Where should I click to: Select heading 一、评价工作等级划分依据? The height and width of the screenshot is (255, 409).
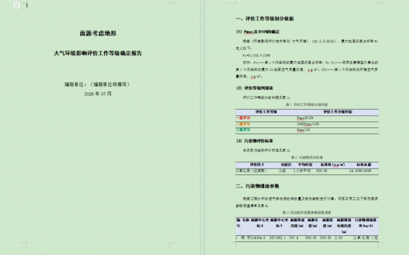point(264,18)
